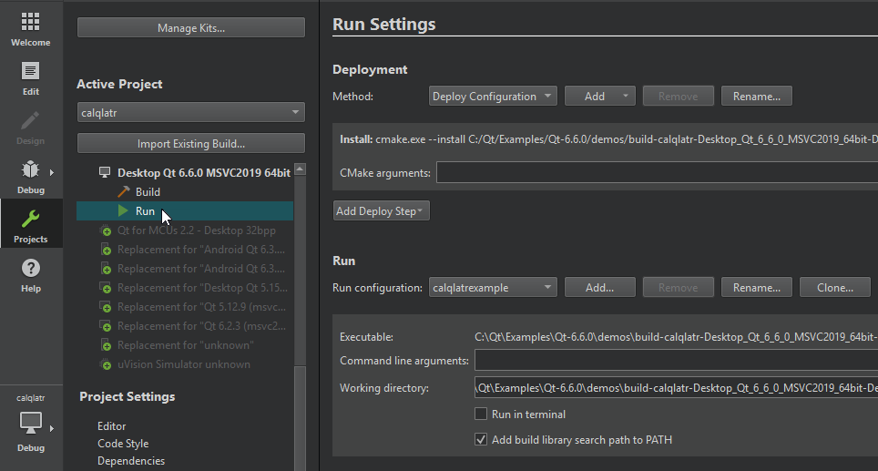Uncheck Add build library search path to PATH
The image size is (878, 471).
point(481,440)
